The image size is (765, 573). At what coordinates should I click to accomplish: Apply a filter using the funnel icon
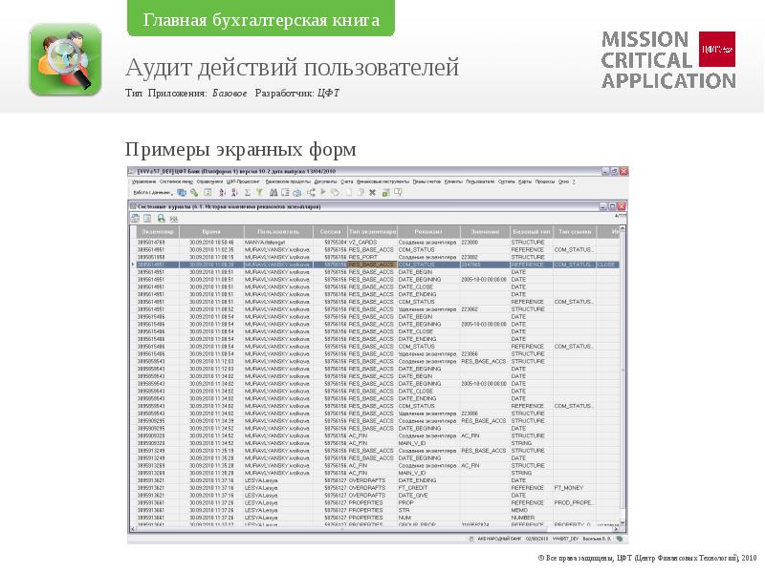pyautogui.click(x=260, y=191)
